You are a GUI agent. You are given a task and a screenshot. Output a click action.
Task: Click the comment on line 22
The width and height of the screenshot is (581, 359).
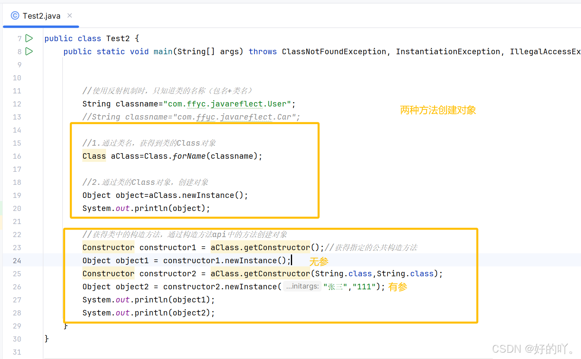[185, 235]
